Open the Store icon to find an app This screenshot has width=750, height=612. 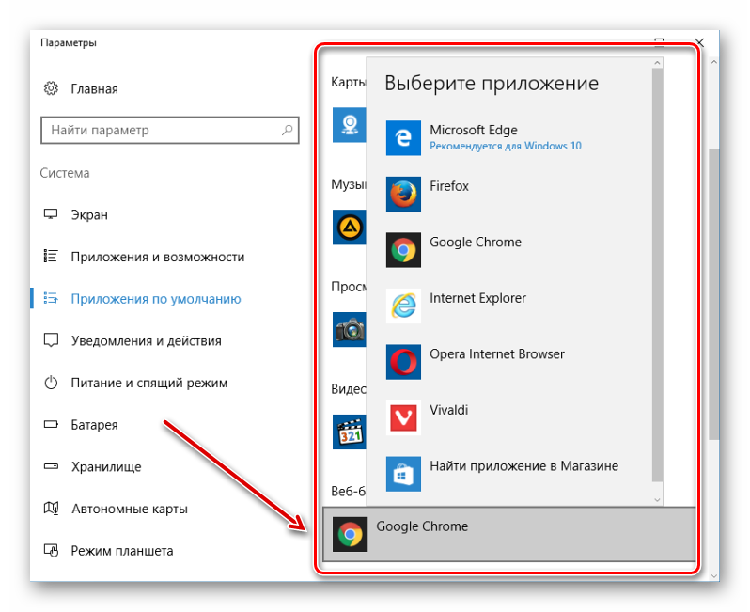coord(403,474)
